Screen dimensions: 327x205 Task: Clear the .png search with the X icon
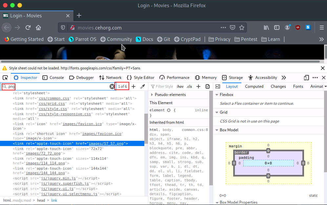pos(112,86)
